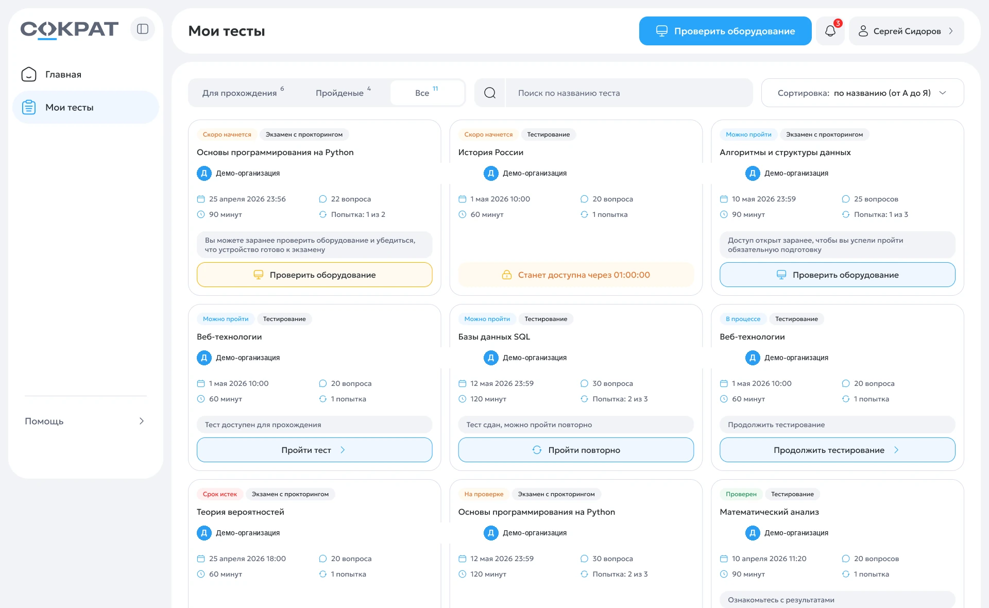Expand the Сергей Сидоров user menu
The width and height of the screenshot is (989, 608).
tap(906, 31)
